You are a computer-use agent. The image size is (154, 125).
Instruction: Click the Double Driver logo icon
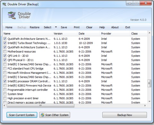click(12, 15)
